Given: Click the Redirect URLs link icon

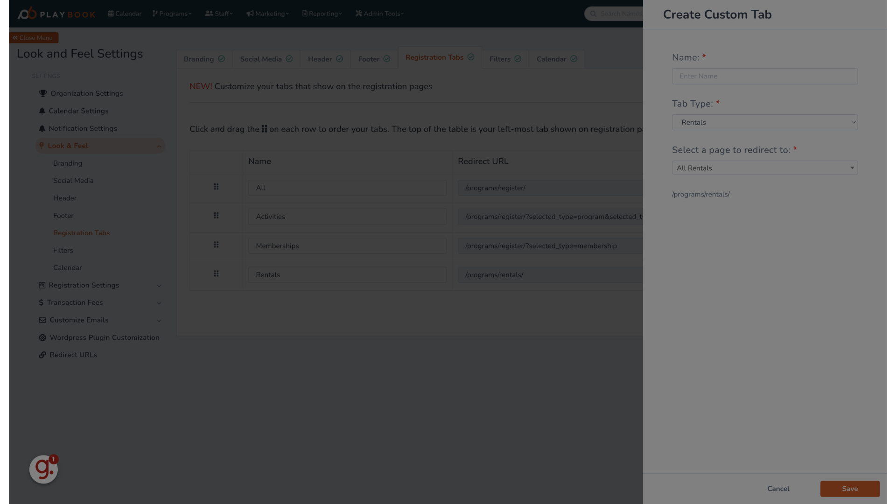Looking at the screenshot, I should tap(42, 355).
